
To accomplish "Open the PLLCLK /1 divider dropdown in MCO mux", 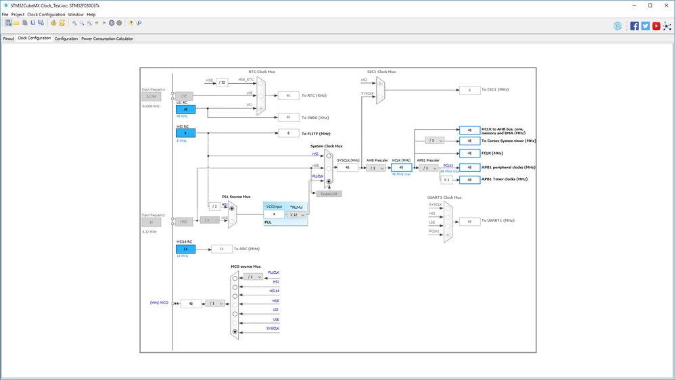I will pyautogui.click(x=253, y=277).
